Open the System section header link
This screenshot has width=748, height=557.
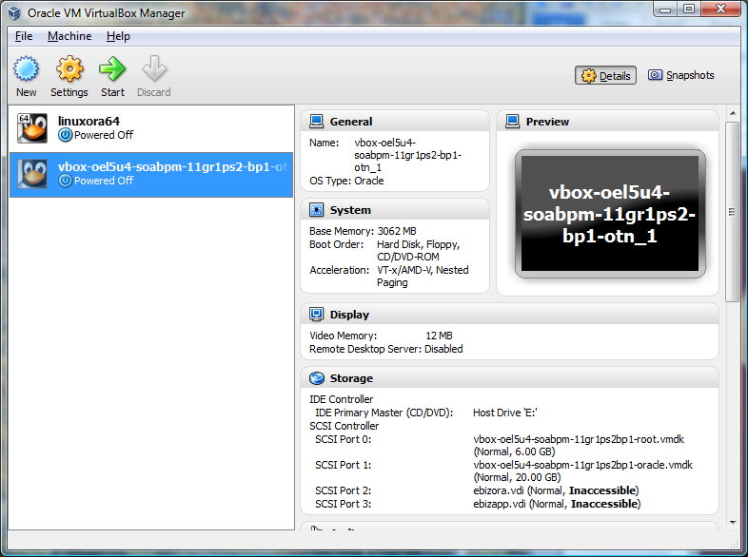tap(350, 210)
